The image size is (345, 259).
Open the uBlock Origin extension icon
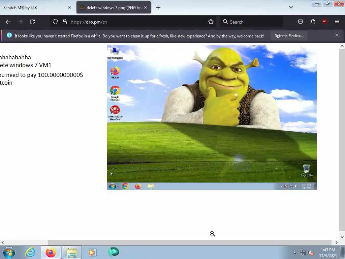click(x=325, y=22)
